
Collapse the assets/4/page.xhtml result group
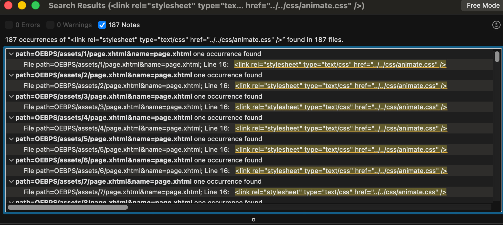click(x=11, y=118)
